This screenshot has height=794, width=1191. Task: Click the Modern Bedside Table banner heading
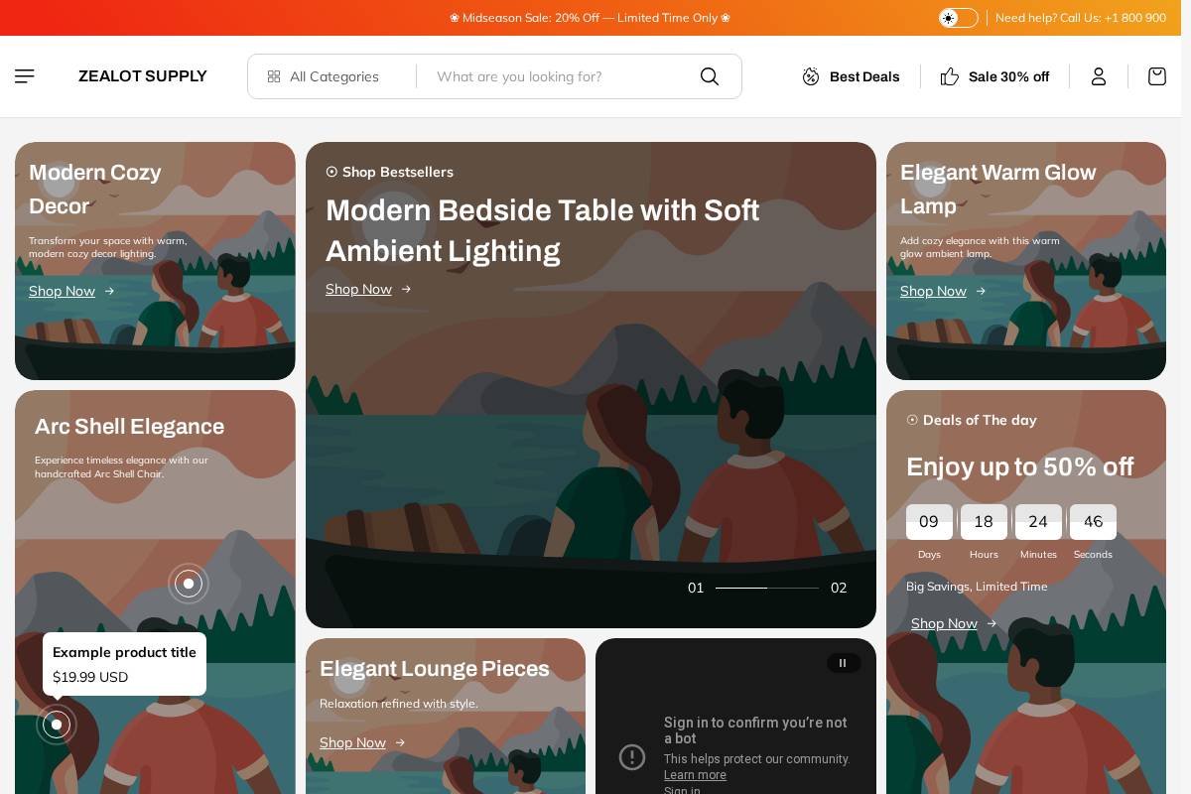pyautogui.click(x=543, y=230)
